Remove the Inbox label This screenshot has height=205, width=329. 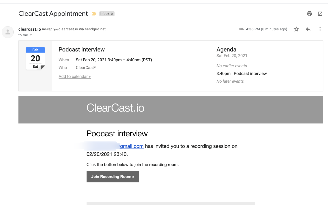point(112,14)
